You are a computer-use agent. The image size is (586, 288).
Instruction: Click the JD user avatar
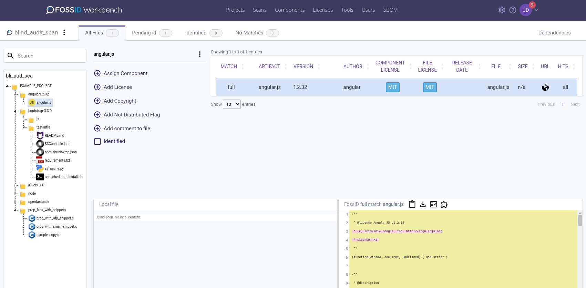526,10
